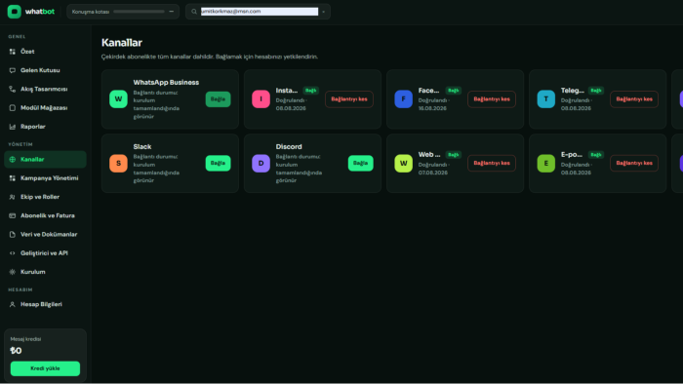
Task: Disconnect Instagram via Bağlantıyı kes
Action: click(349, 99)
